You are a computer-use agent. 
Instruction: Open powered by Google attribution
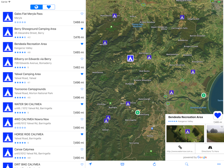click(x=195, y=157)
